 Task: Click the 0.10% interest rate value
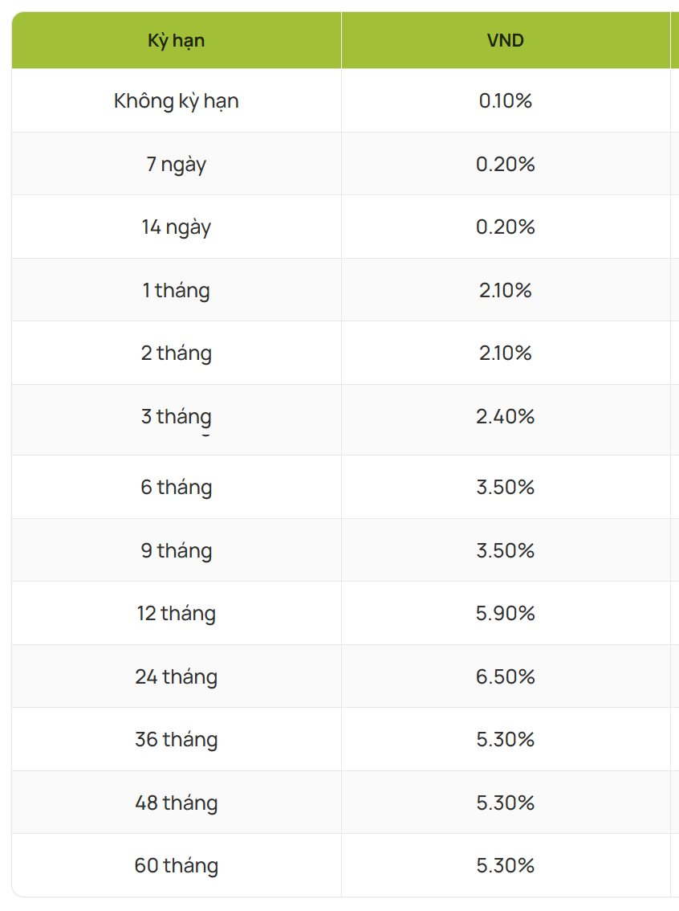(x=505, y=101)
